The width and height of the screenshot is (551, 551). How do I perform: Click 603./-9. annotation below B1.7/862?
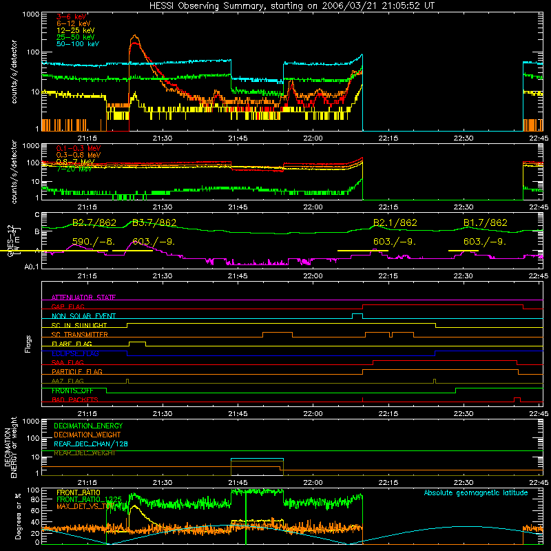coord(485,242)
